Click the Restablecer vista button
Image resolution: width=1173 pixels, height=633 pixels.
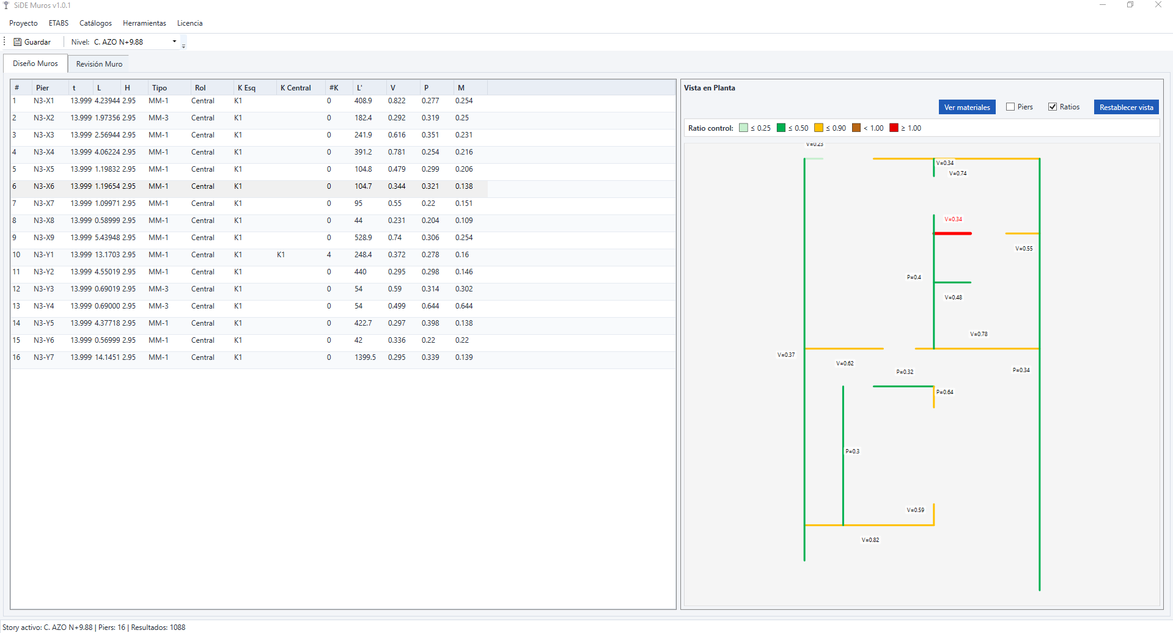[x=1126, y=108]
